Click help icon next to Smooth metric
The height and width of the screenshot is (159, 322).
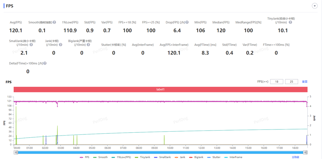[54, 22]
